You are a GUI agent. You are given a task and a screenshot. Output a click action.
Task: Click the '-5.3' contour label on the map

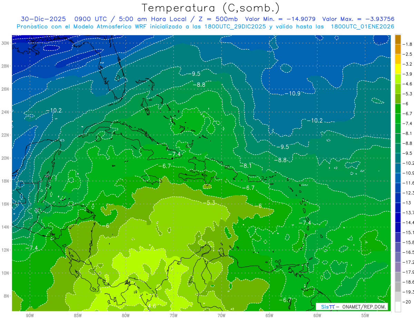pyautogui.click(x=209, y=203)
